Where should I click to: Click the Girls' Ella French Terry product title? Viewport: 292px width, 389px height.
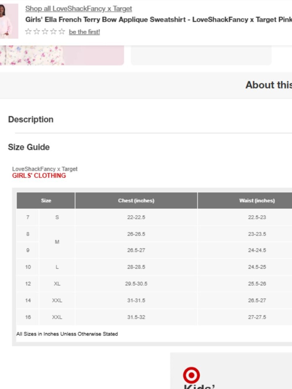[159, 20]
